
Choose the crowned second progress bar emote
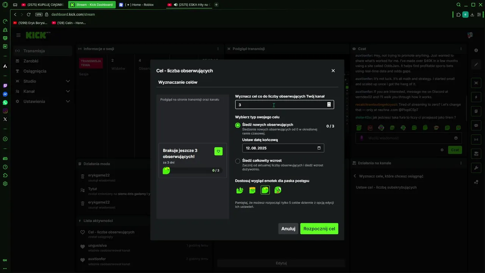click(x=252, y=190)
